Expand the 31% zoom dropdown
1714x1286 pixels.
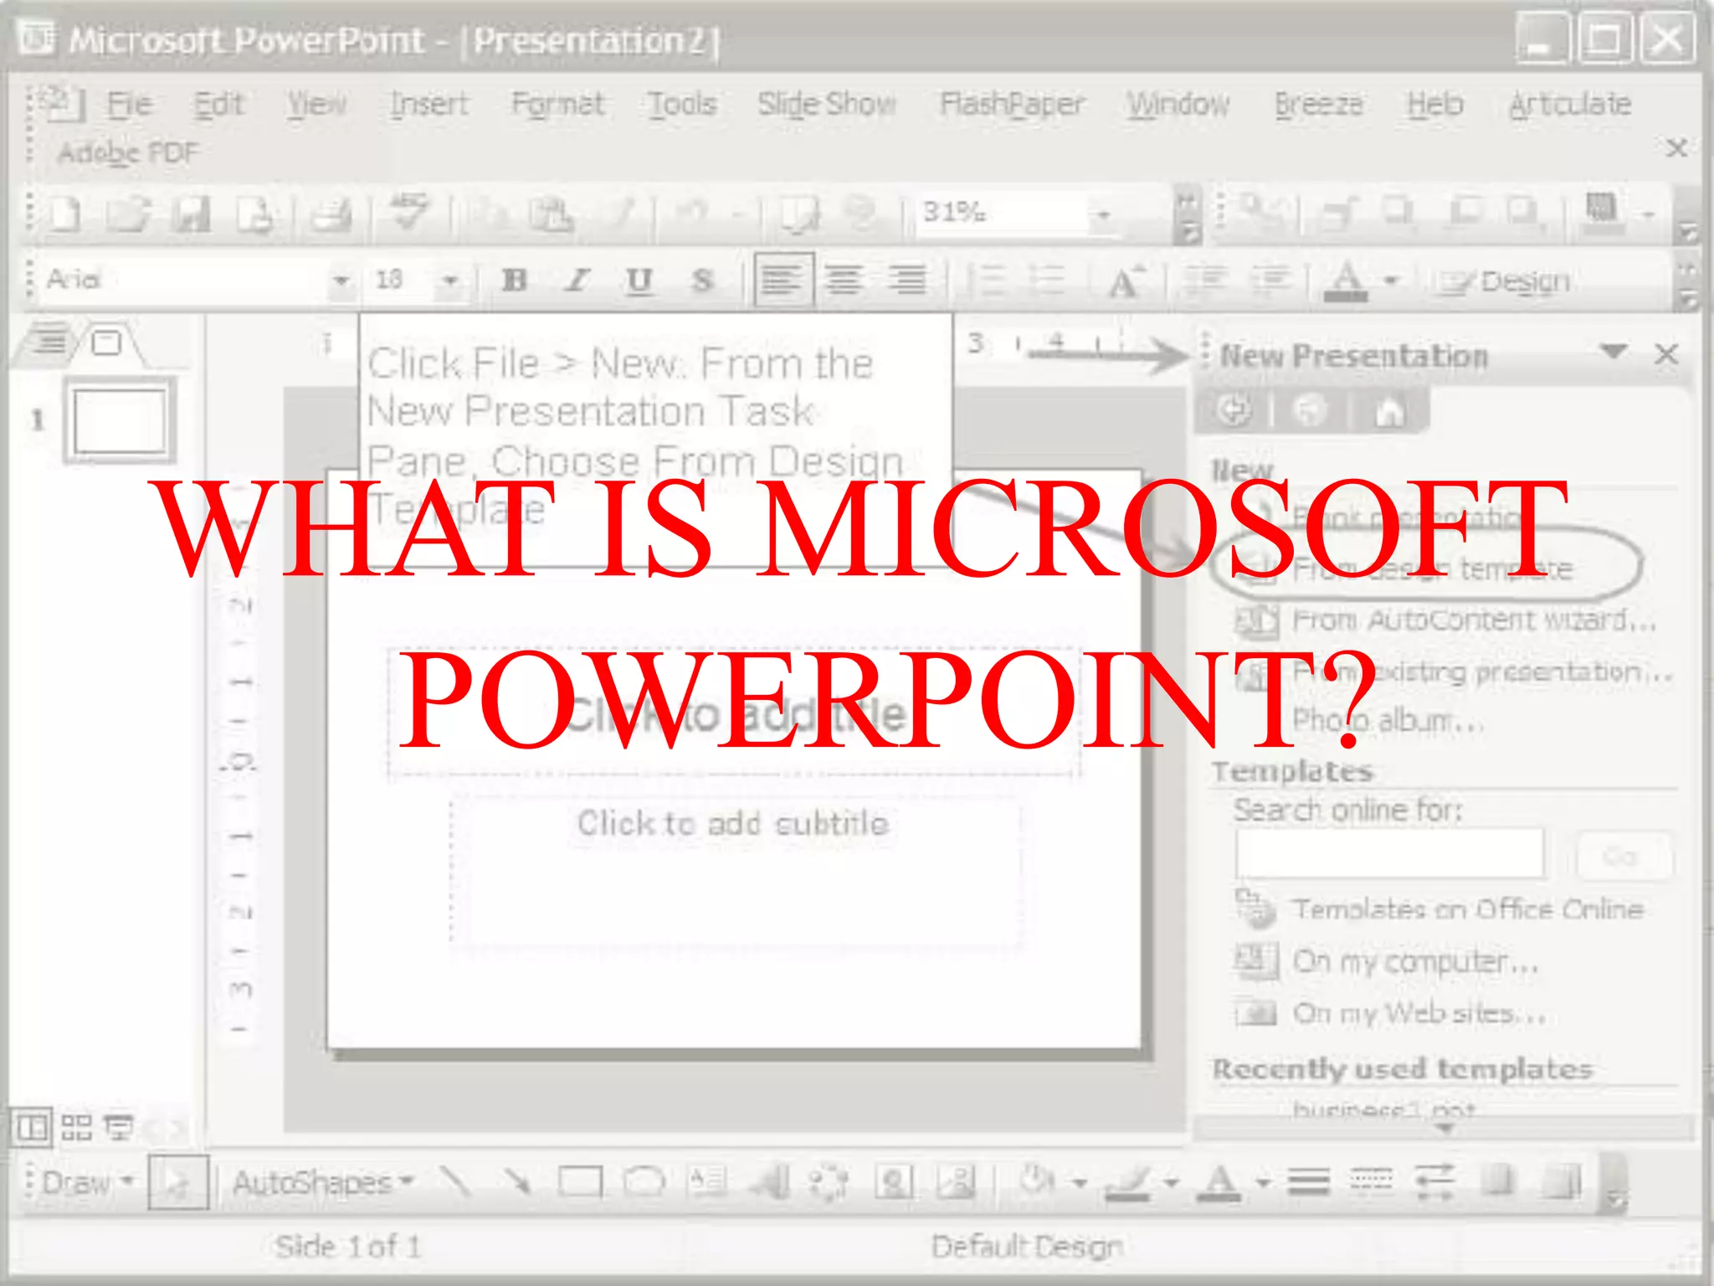[1104, 215]
